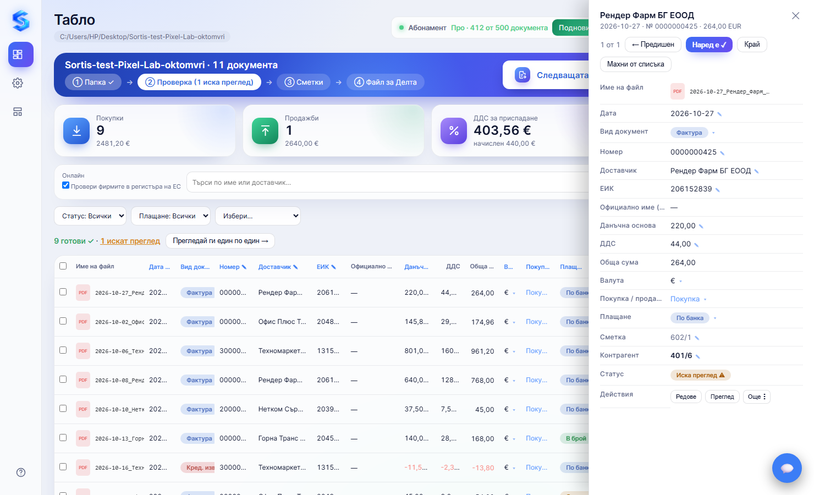
Task: Focus the 'Търси по име или доставчик' search field
Action: tap(388, 182)
